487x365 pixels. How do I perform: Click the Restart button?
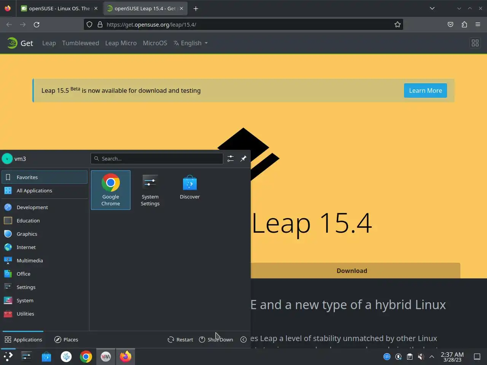click(180, 340)
